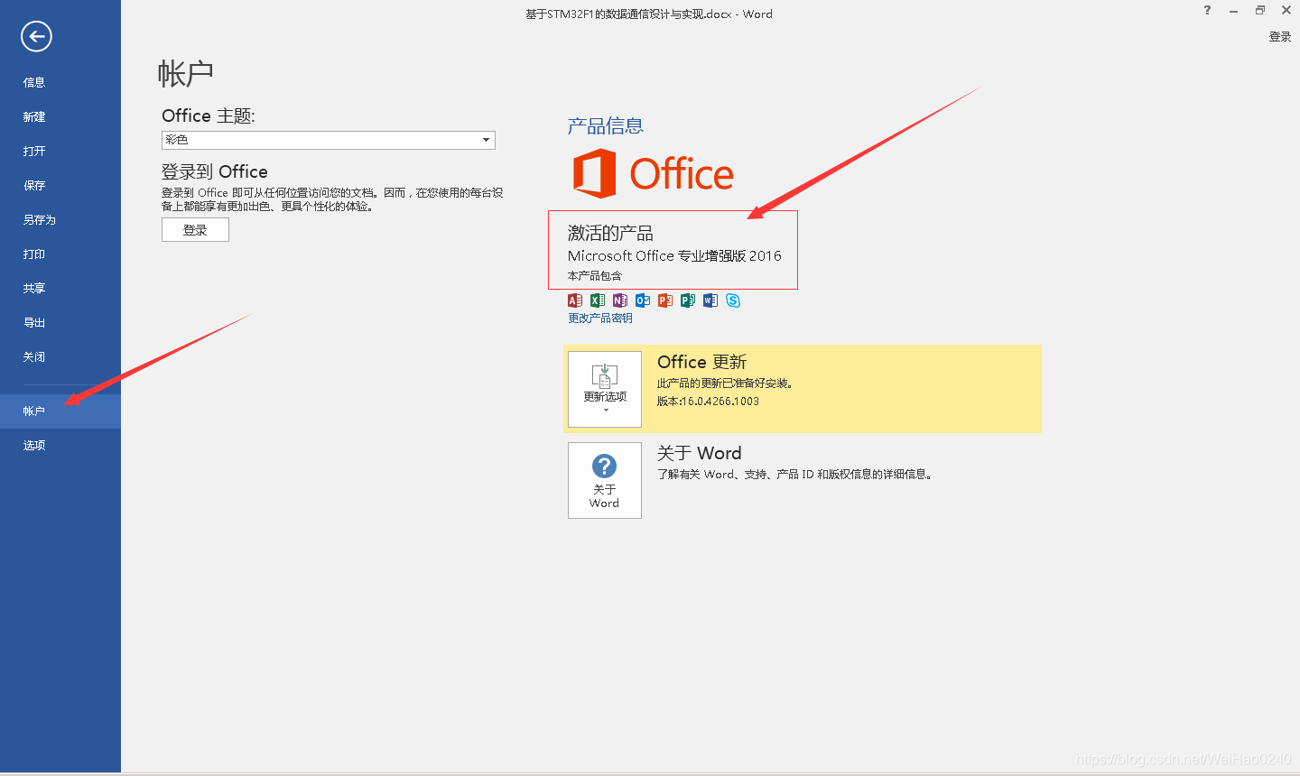Click the 产品信息 heading
This screenshot has width=1300, height=776.
pos(606,126)
